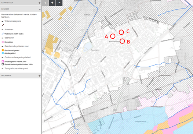Click the light blue pond near Rauwbraken
Viewport: 193px width, 134px height.
pyautogui.click(x=88, y=47)
